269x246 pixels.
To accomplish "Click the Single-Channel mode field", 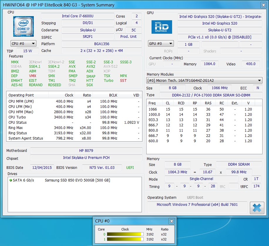I will point(201,179).
